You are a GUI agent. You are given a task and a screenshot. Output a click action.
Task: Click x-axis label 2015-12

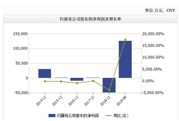pyautogui.click(x=57, y=101)
